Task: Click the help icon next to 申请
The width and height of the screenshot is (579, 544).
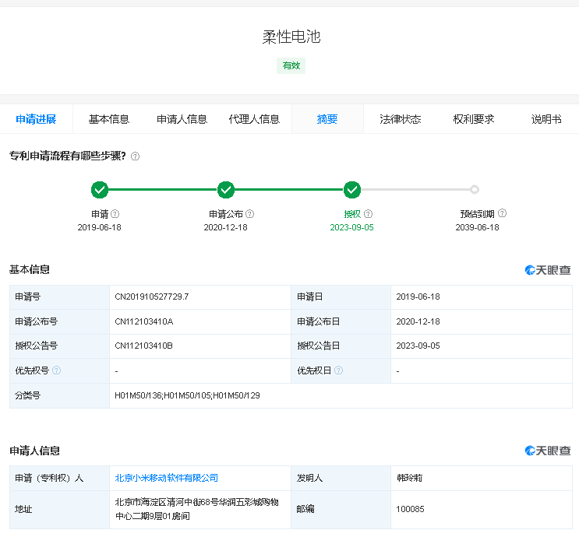Action: tap(115, 214)
